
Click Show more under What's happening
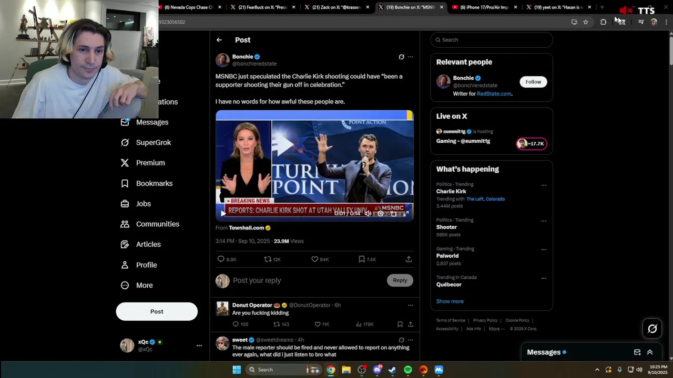pos(450,301)
